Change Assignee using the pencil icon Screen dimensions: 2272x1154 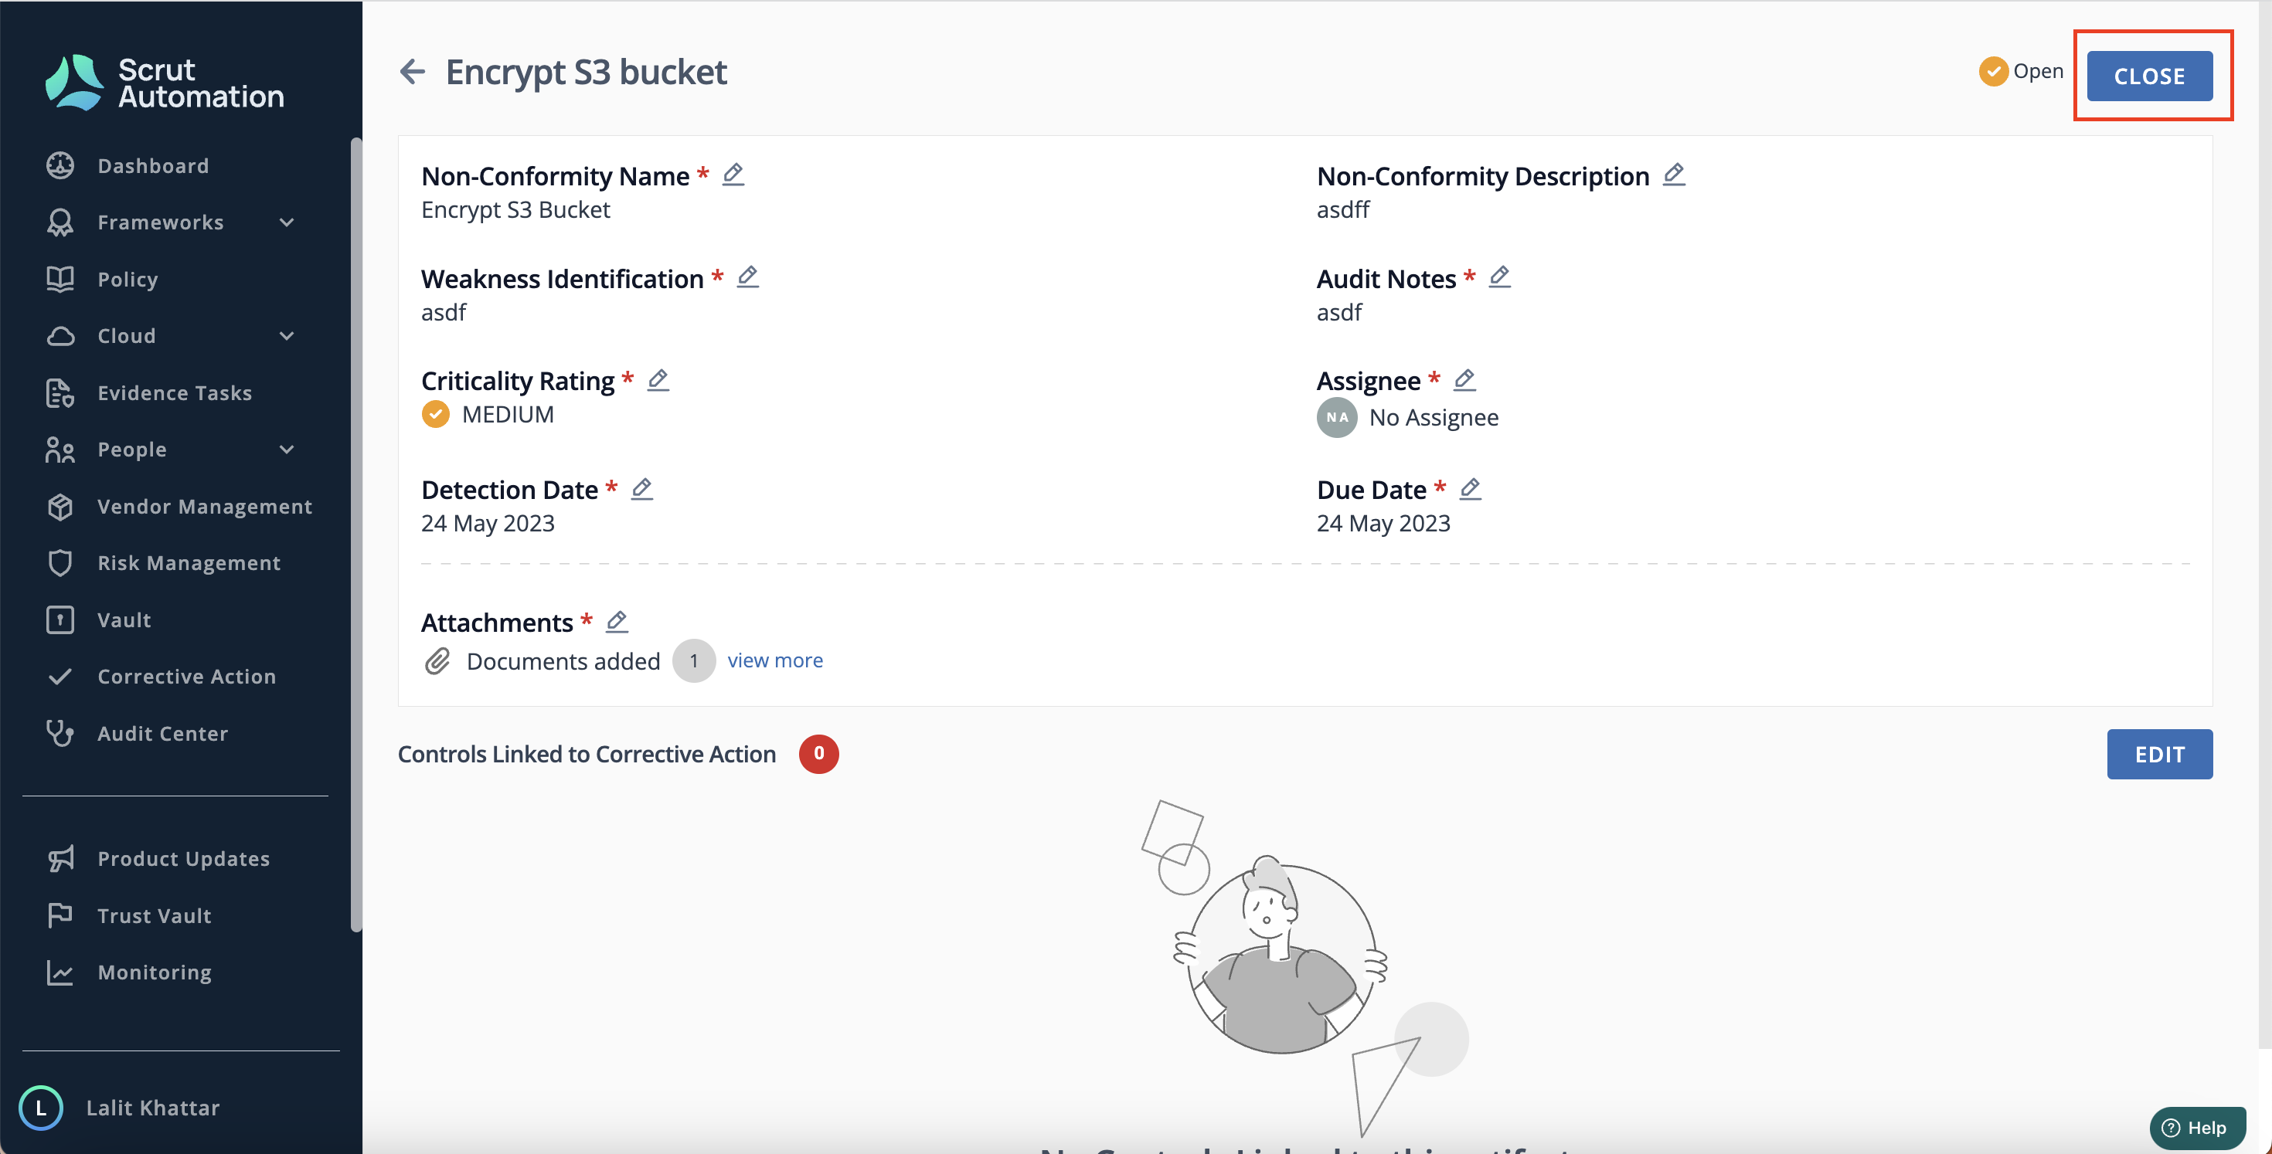1464,380
